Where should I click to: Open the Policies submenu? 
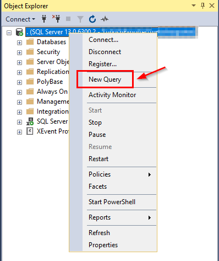coord(113,174)
